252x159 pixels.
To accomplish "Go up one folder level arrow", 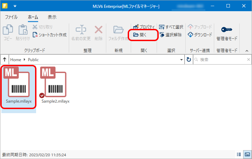I will click(4, 60).
